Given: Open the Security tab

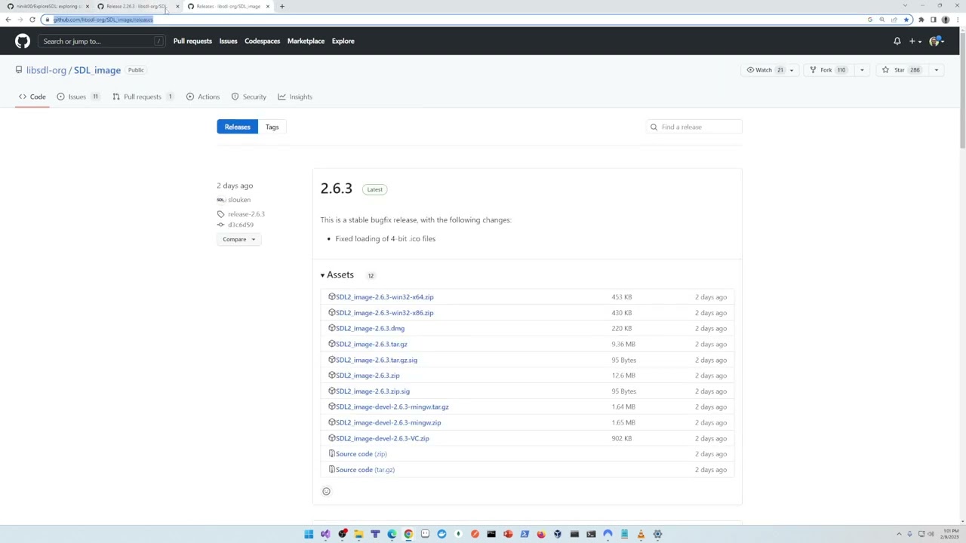Looking at the screenshot, I should tap(249, 97).
